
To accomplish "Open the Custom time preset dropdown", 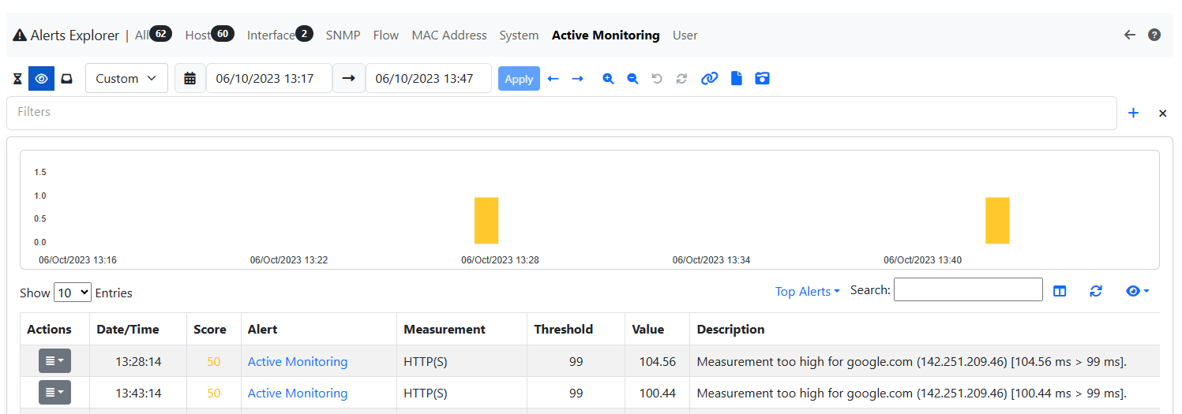I will (126, 79).
